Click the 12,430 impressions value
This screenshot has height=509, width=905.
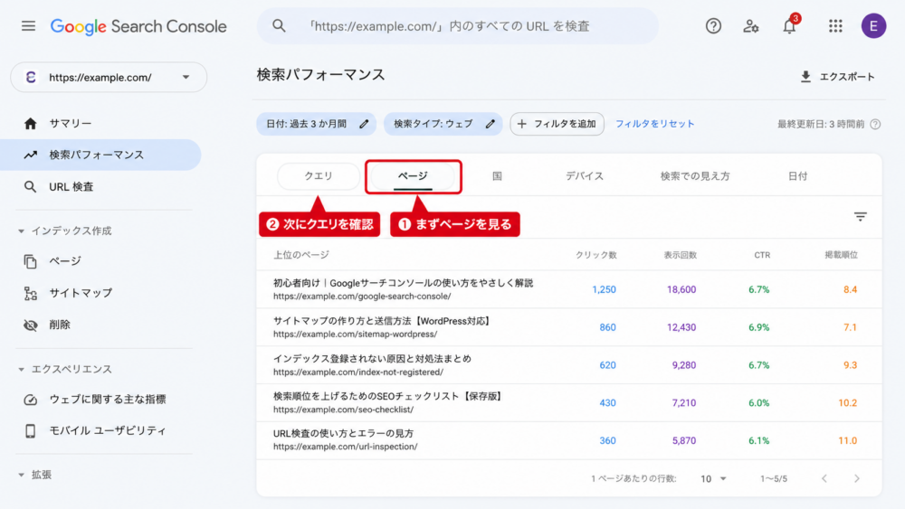681,327
